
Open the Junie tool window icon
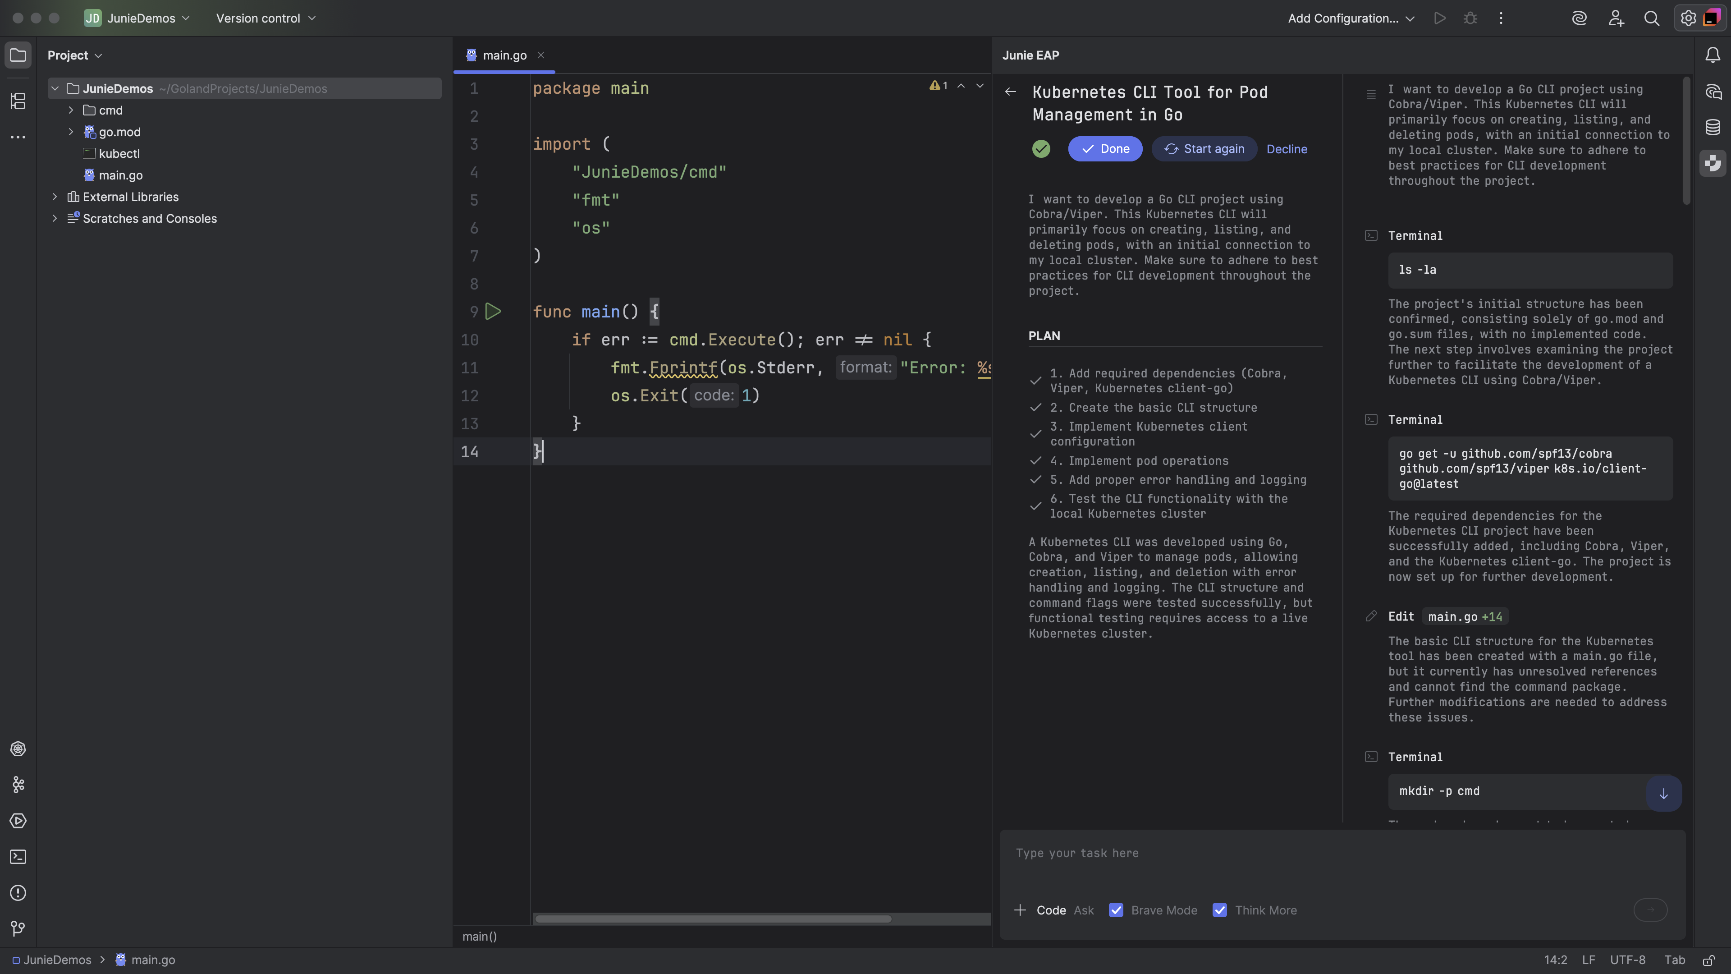(1713, 163)
